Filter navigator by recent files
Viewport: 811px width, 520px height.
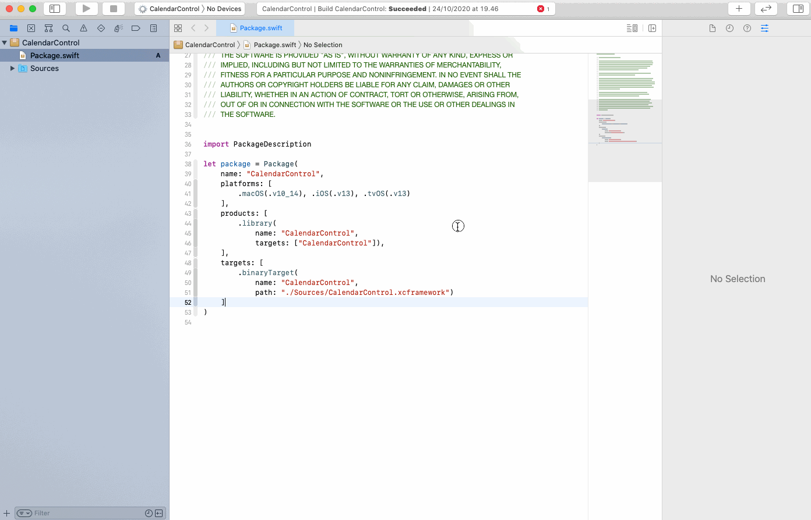pos(149,513)
